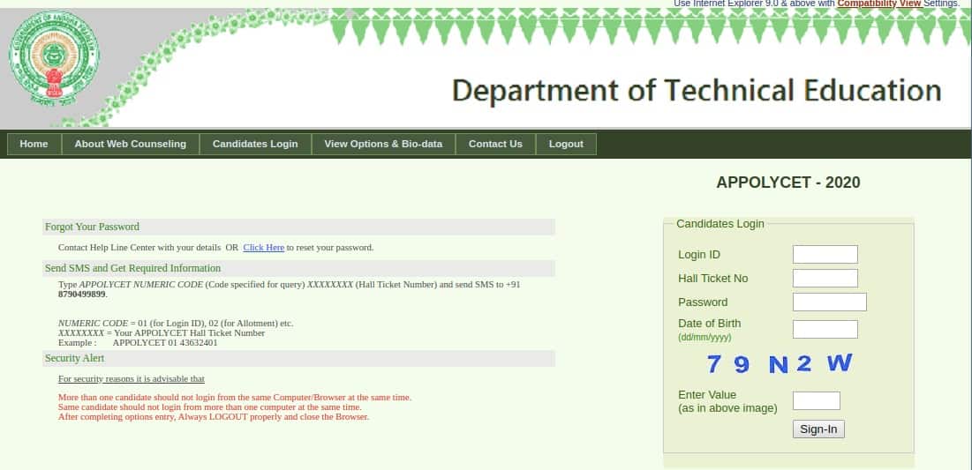
Task: Select the Forgot Your Password heading
Action: (93, 227)
